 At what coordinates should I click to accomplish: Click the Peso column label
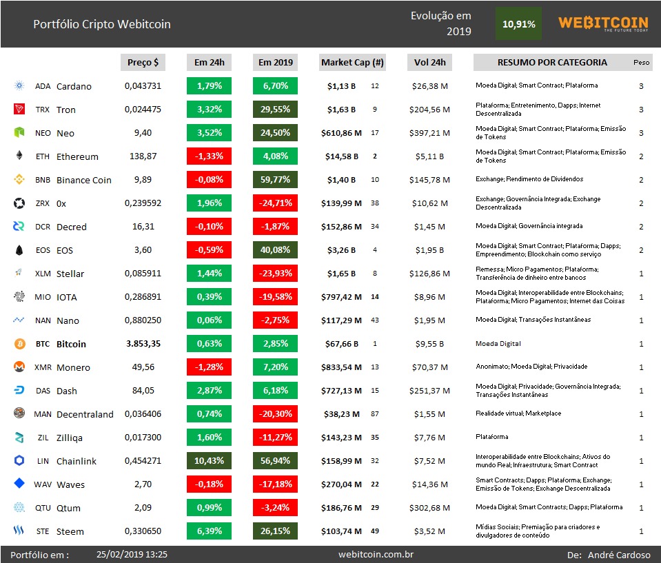click(x=641, y=63)
